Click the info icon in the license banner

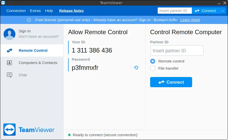tap(29, 20)
